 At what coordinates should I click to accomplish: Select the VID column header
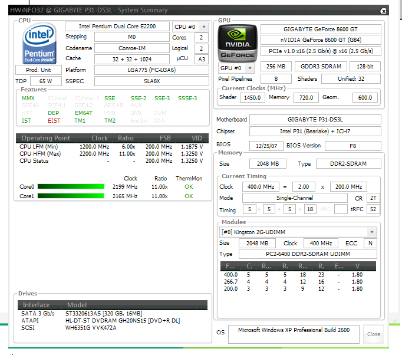[x=192, y=138]
